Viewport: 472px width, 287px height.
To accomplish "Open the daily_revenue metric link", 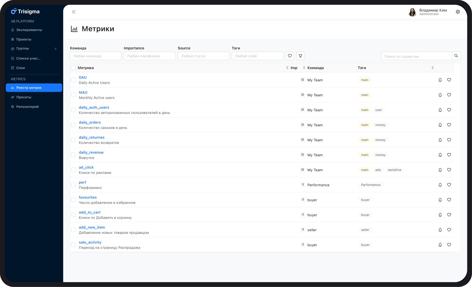I will click(91, 152).
